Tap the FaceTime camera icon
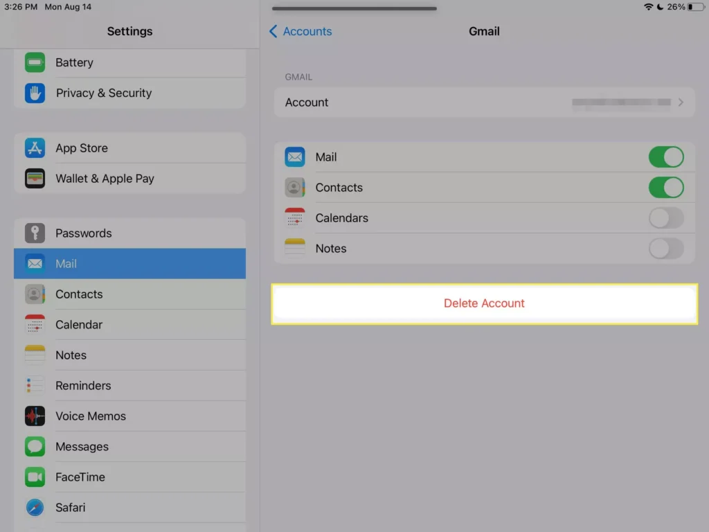Image resolution: width=709 pixels, height=532 pixels. (x=35, y=477)
